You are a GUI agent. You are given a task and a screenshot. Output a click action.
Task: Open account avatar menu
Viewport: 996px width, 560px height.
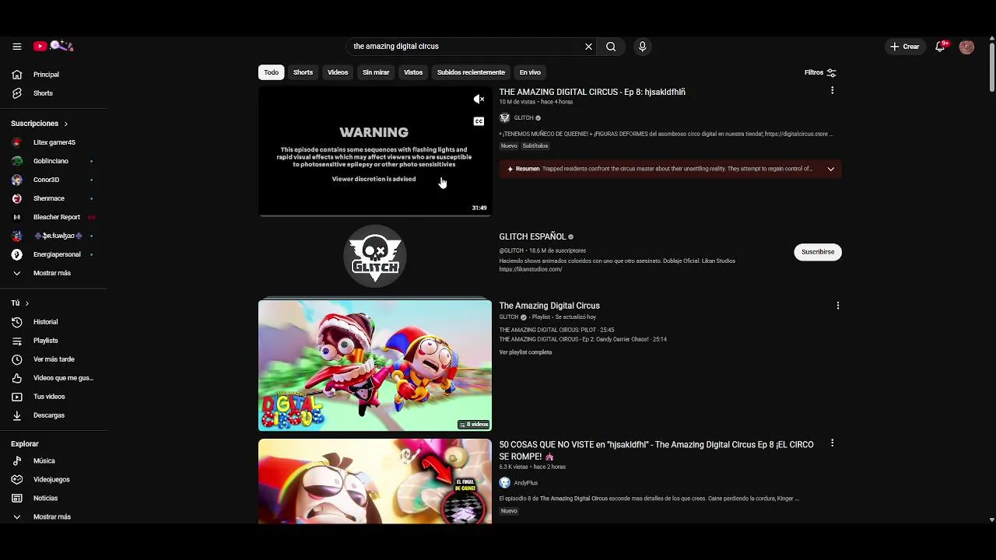tap(966, 47)
